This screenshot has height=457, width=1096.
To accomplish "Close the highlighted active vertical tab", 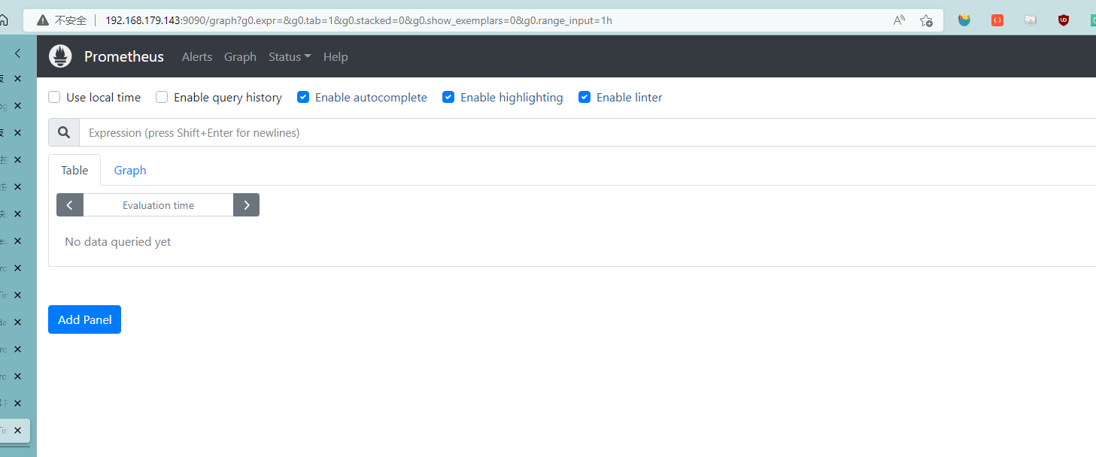I will [x=17, y=431].
